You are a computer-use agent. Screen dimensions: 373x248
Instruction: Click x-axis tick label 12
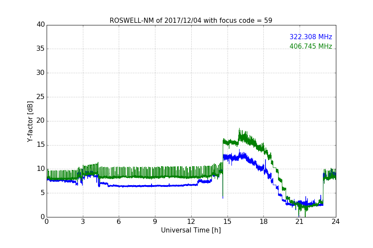click(x=191, y=222)
